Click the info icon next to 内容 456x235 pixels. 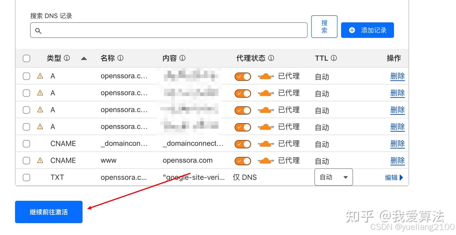tap(182, 58)
